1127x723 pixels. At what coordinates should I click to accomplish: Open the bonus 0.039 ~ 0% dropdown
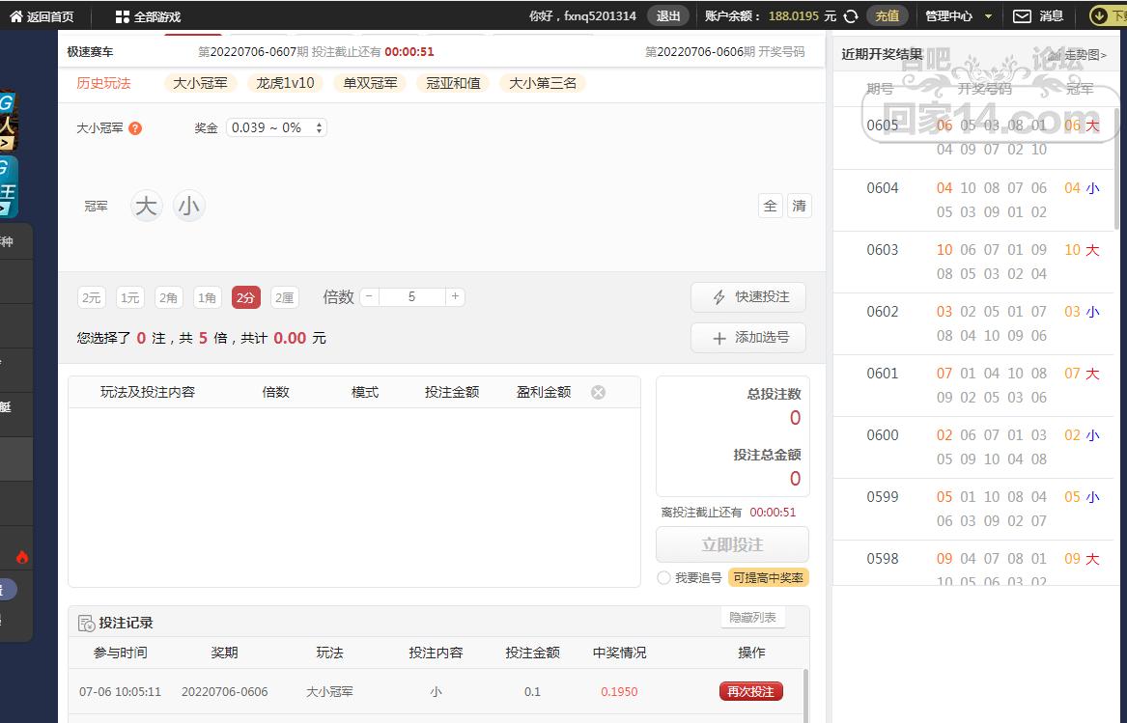point(276,127)
